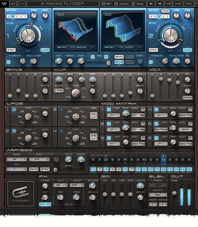Open delay Right time dropdown
This screenshot has width=198, height=227.
click(77, 185)
